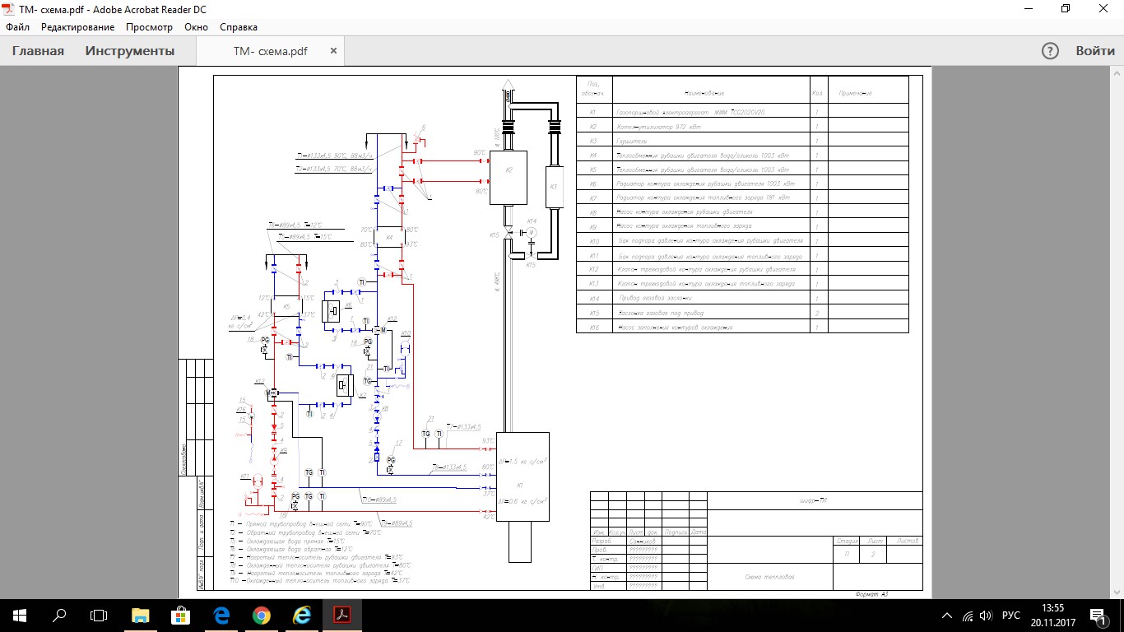Expand the hidden system tray icons
1124x632 pixels.
[x=948, y=616]
